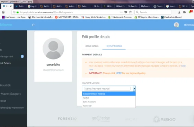Open the library icon in the toolbar
Viewport: 194px width, 127px height.
[185, 12]
